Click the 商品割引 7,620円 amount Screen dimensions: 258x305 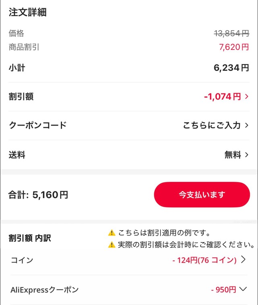234,47
